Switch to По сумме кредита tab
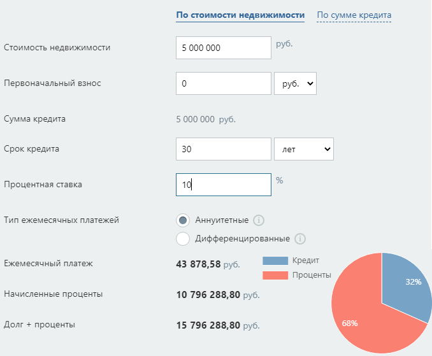432x356 pixels. 354,15
